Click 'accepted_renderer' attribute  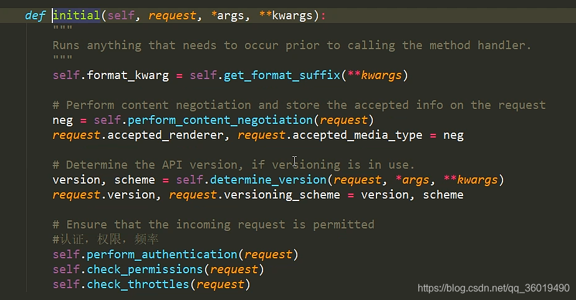point(165,135)
